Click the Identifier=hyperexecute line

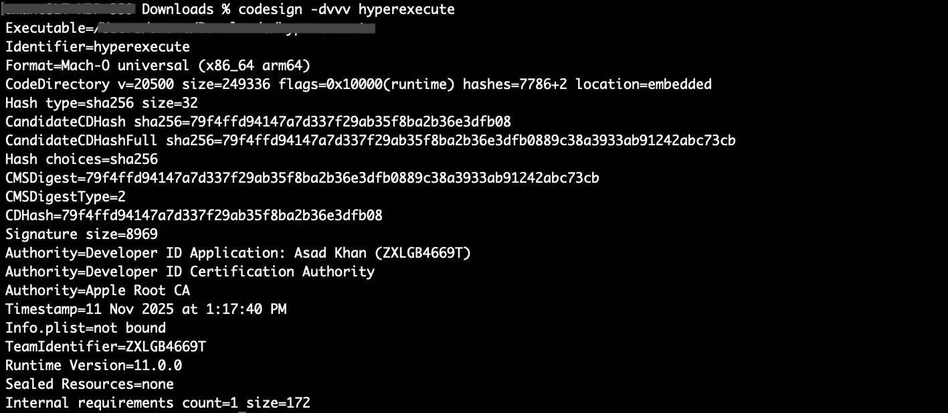(x=98, y=47)
